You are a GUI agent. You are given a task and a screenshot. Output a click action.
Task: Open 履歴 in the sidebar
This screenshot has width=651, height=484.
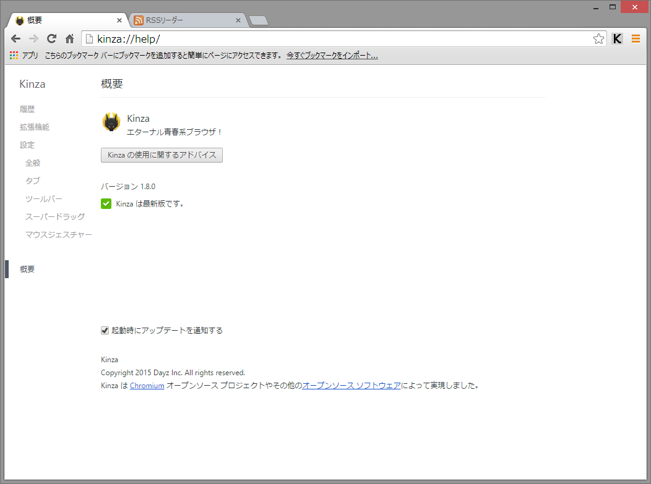(x=27, y=109)
